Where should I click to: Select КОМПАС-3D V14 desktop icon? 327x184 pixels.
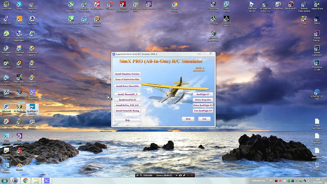pyautogui.click(x=317, y=95)
